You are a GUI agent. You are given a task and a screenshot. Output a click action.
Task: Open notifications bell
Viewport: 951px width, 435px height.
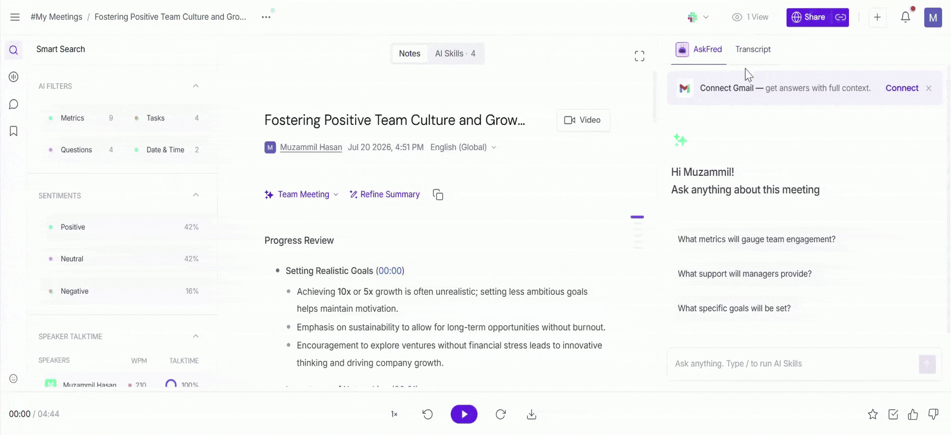coord(905,17)
